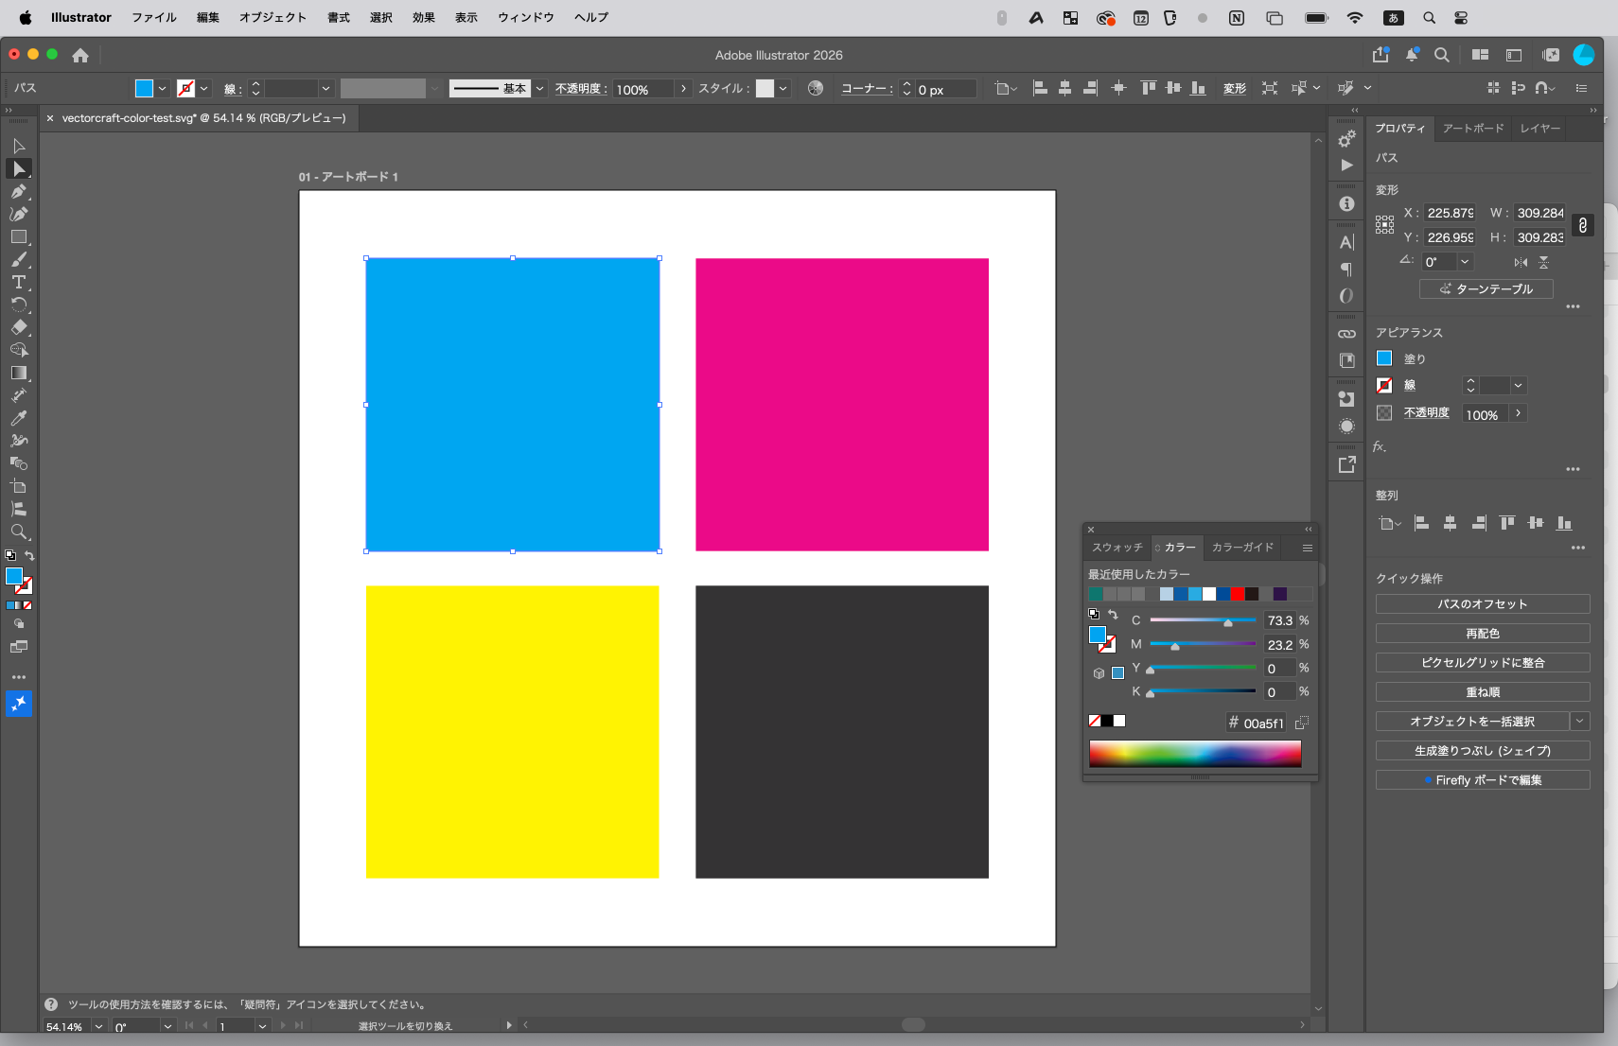Open the 効果 menu

pos(424,17)
